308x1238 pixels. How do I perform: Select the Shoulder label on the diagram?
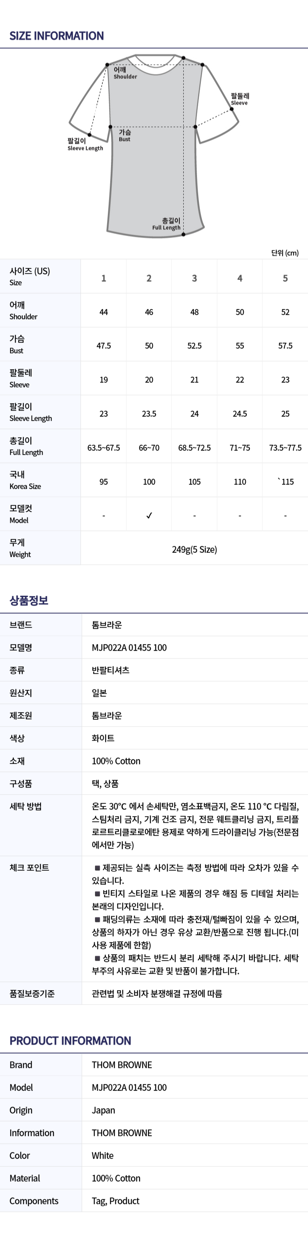(125, 73)
